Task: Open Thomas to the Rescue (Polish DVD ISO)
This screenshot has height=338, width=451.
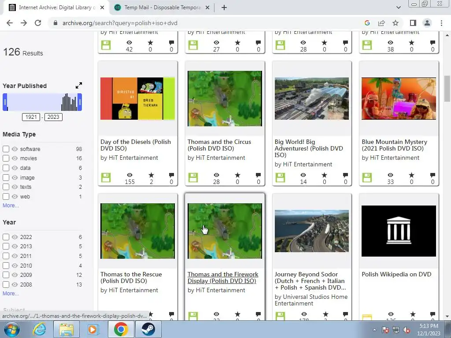Action: [131, 278]
